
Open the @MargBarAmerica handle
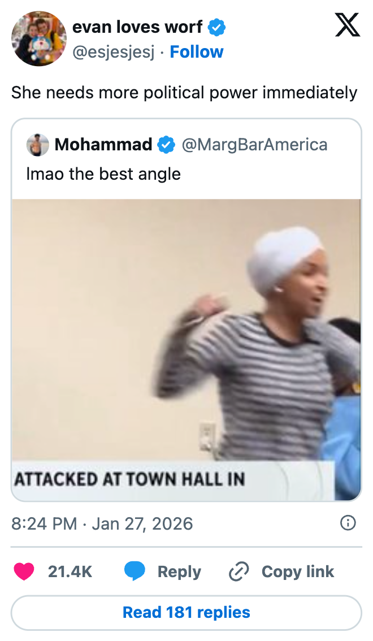254,145
